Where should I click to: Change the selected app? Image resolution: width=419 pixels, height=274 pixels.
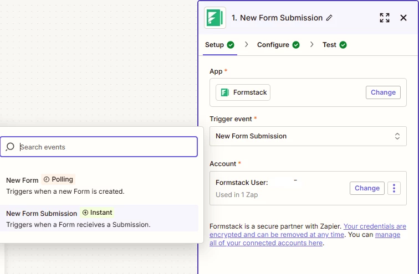click(383, 92)
